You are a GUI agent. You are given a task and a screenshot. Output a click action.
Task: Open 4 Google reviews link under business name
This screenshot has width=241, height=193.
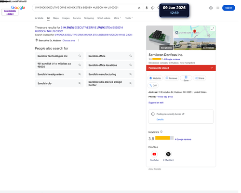[172, 59]
